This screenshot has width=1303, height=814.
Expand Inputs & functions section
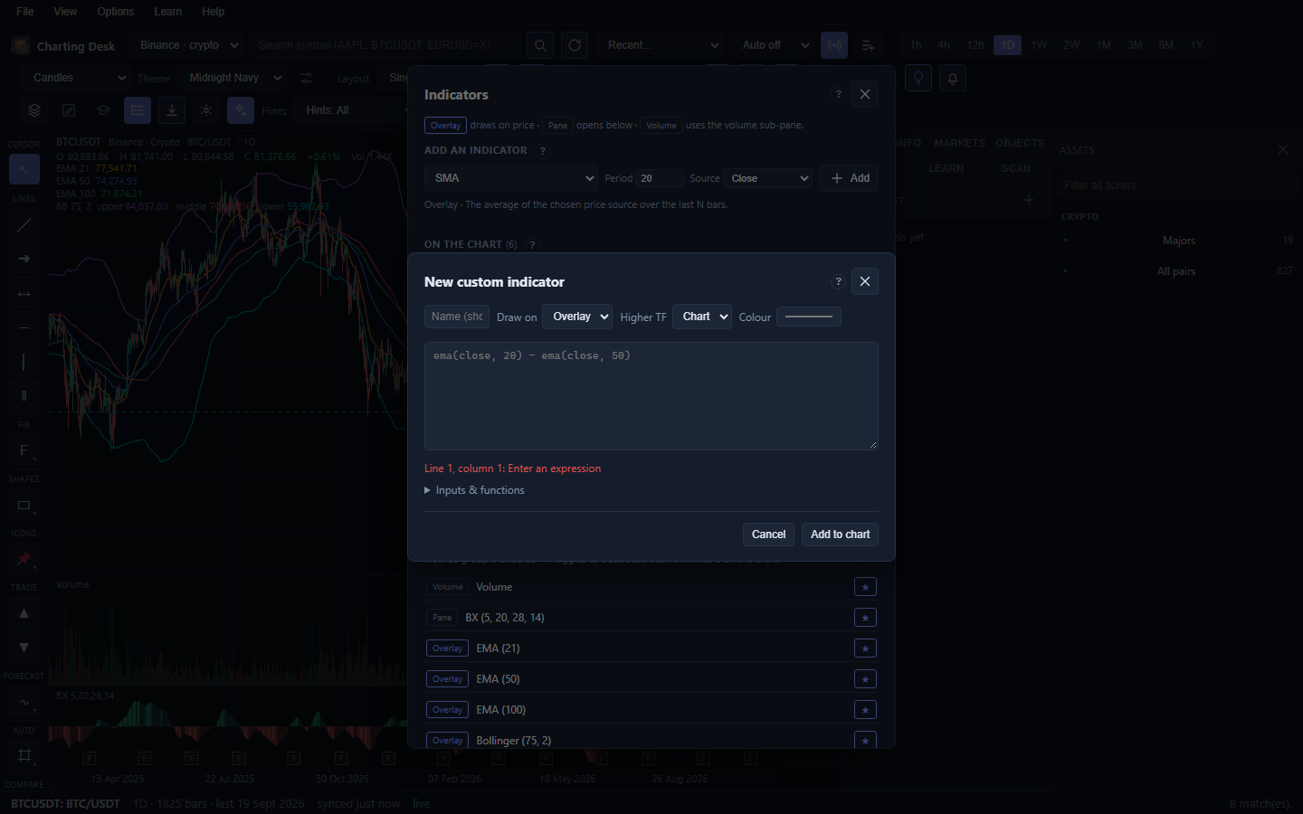(474, 490)
